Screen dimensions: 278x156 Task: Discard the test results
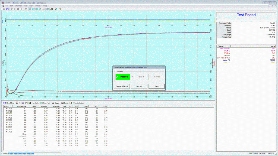pyautogui.click(x=139, y=86)
